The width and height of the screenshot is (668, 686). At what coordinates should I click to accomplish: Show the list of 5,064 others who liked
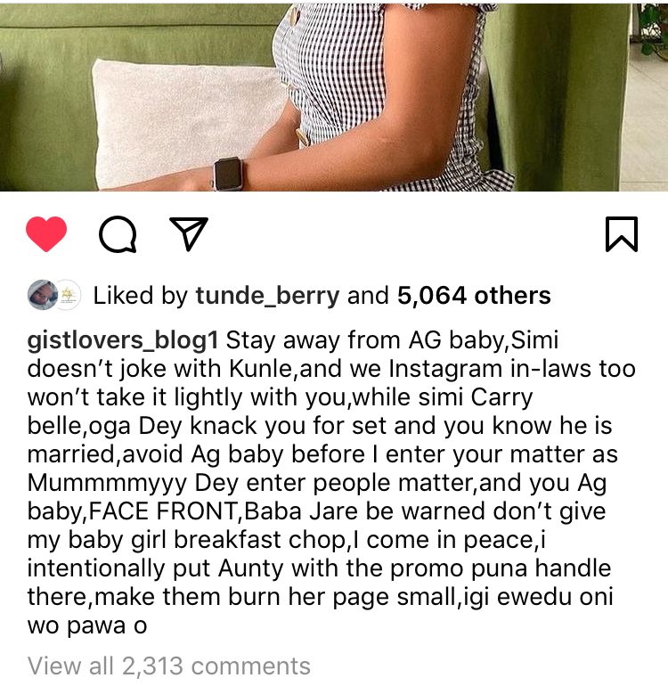pos(474,296)
